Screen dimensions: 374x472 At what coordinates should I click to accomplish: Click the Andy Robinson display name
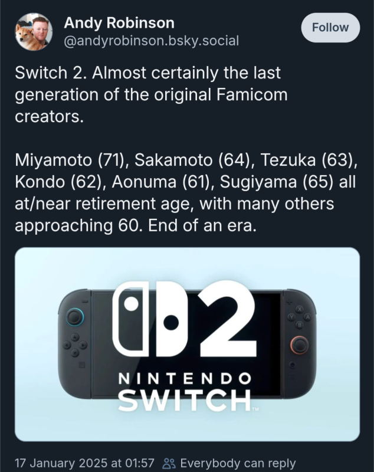tap(119, 23)
